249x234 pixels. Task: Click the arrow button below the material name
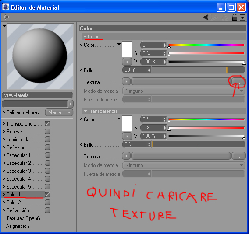click(71, 104)
